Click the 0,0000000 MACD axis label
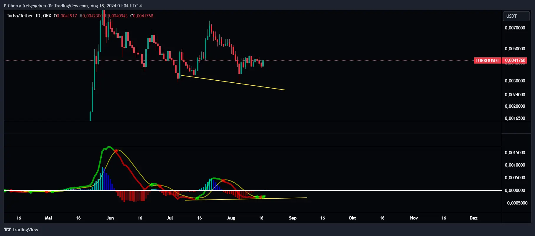535x236 pixels. [x=515, y=190]
